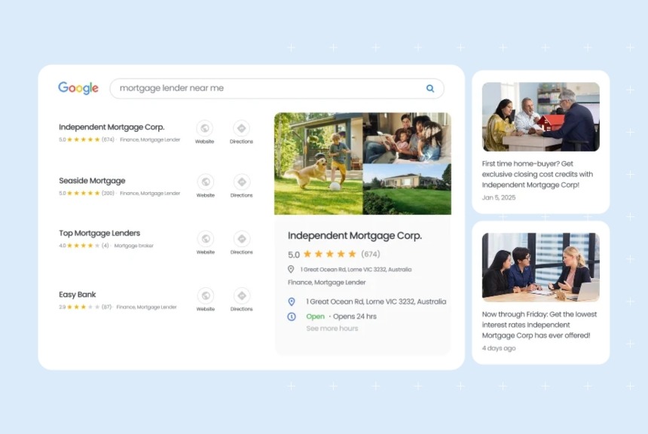Get directions to Easy Bank
Screen dimensions: 648x434
(x=242, y=296)
